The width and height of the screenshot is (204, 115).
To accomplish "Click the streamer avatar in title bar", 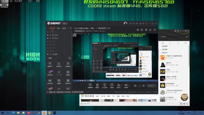I will [125, 23].
